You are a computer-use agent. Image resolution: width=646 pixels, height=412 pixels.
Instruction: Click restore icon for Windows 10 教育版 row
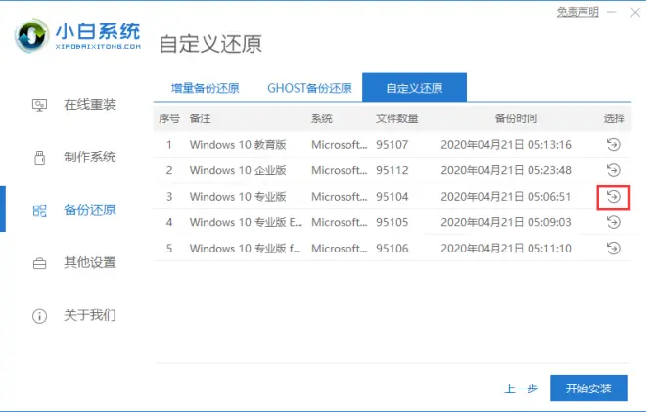(x=613, y=145)
